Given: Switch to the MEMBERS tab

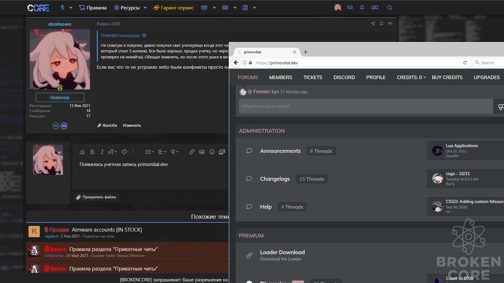Looking at the screenshot, I should [281, 77].
